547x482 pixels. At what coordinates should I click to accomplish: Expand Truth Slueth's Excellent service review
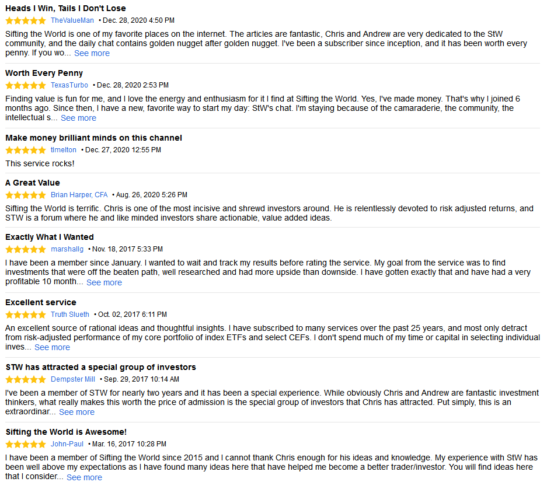click(52, 347)
